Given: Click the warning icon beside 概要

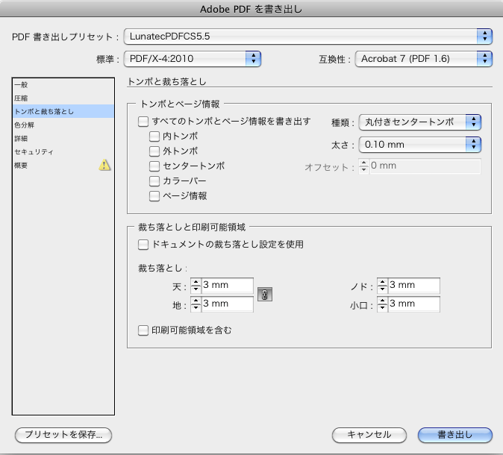Looking at the screenshot, I should 104,165.
